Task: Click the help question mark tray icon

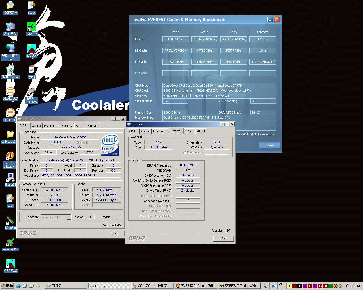Action: [x=274, y=286]
